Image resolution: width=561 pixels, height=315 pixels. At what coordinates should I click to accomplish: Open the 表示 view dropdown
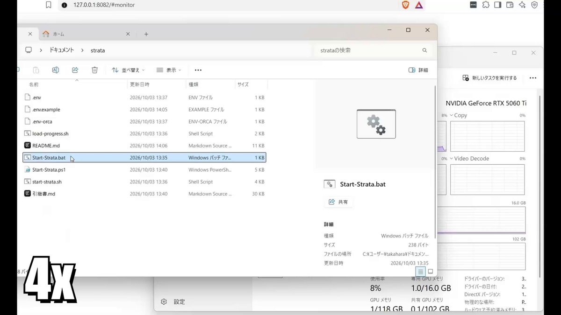pos(169,70)
